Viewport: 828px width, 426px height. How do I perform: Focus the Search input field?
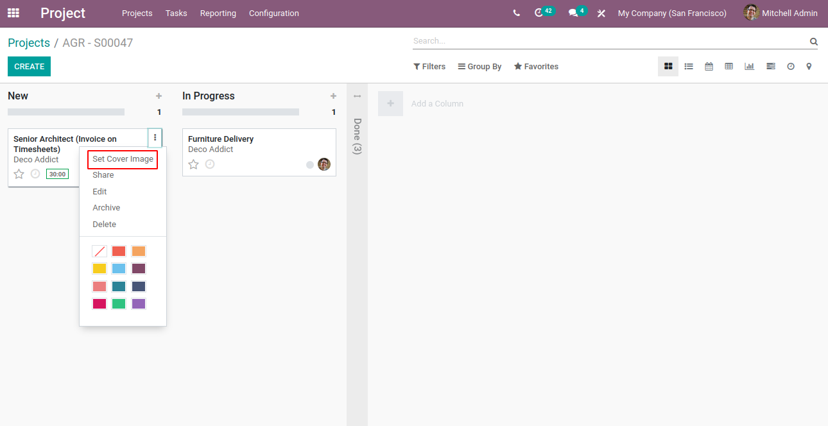[x=610, y=41]
